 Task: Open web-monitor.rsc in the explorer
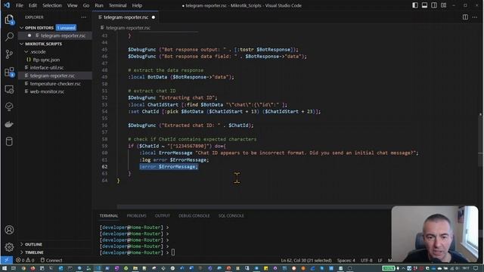47,91
